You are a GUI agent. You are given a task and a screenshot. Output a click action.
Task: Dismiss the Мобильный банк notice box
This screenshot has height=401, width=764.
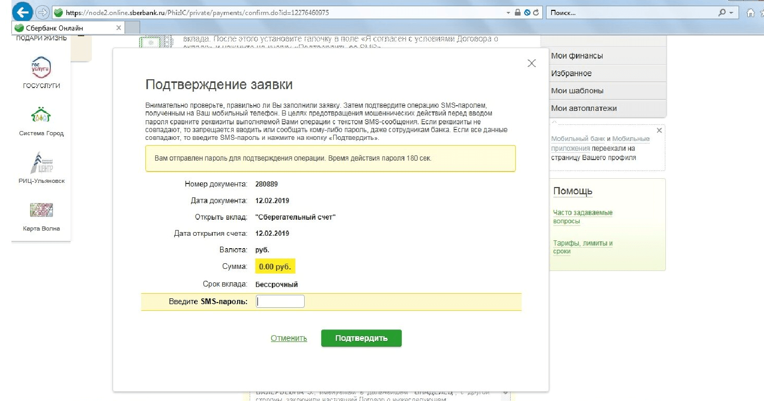pos(659,131)
